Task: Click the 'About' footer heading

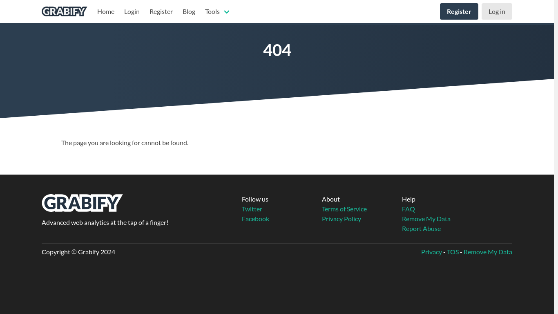Action: tap(331, 199)
